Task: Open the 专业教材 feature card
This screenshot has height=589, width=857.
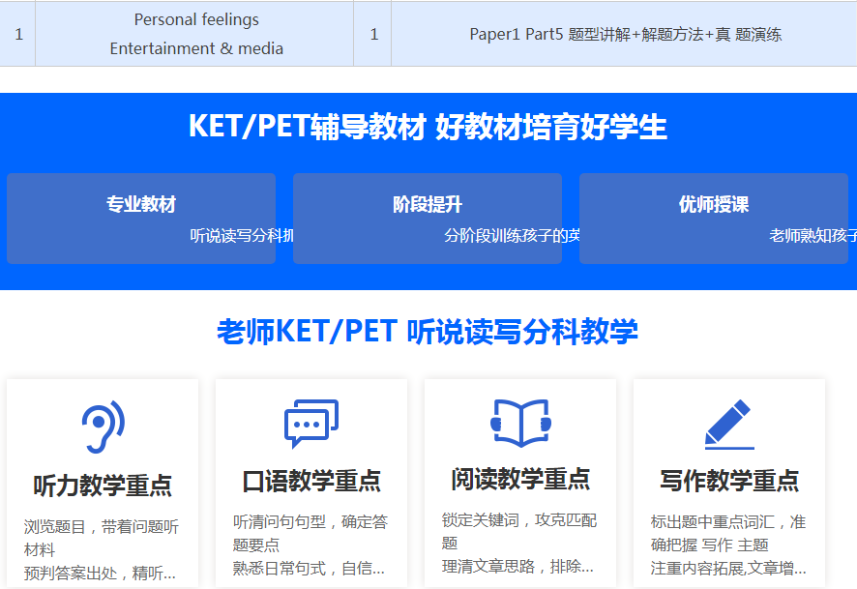Action: pyautogui.click(x=141, y=219)
